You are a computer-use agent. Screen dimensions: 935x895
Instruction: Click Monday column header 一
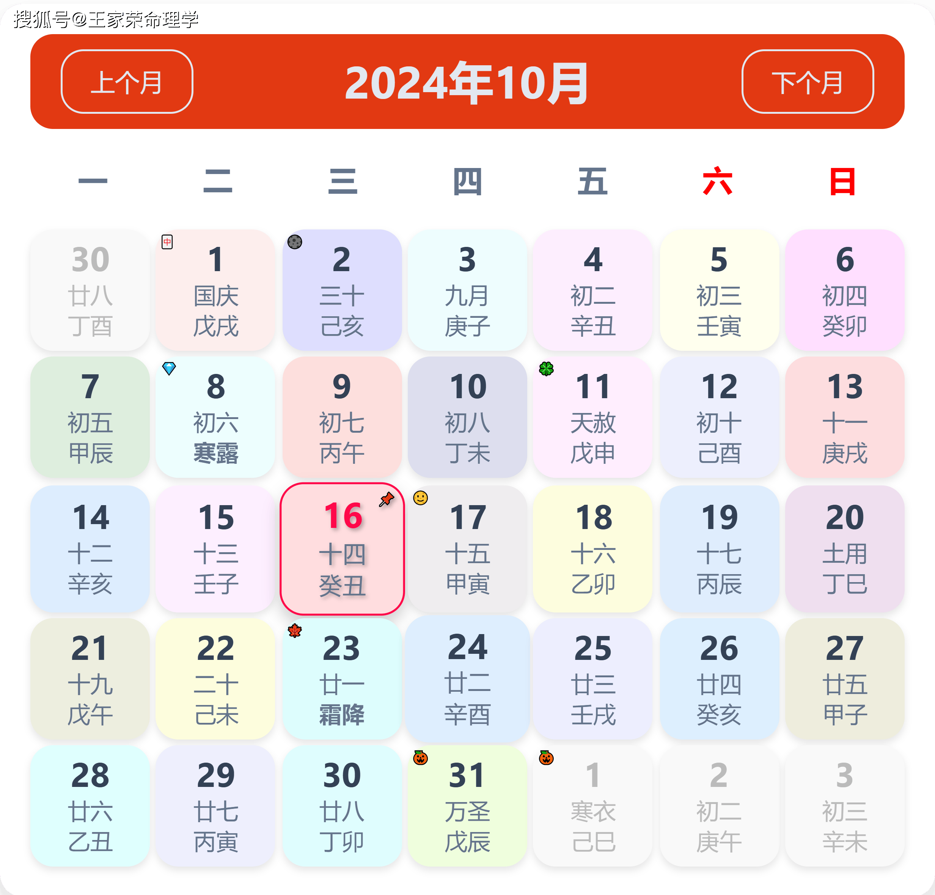[93, 181]
